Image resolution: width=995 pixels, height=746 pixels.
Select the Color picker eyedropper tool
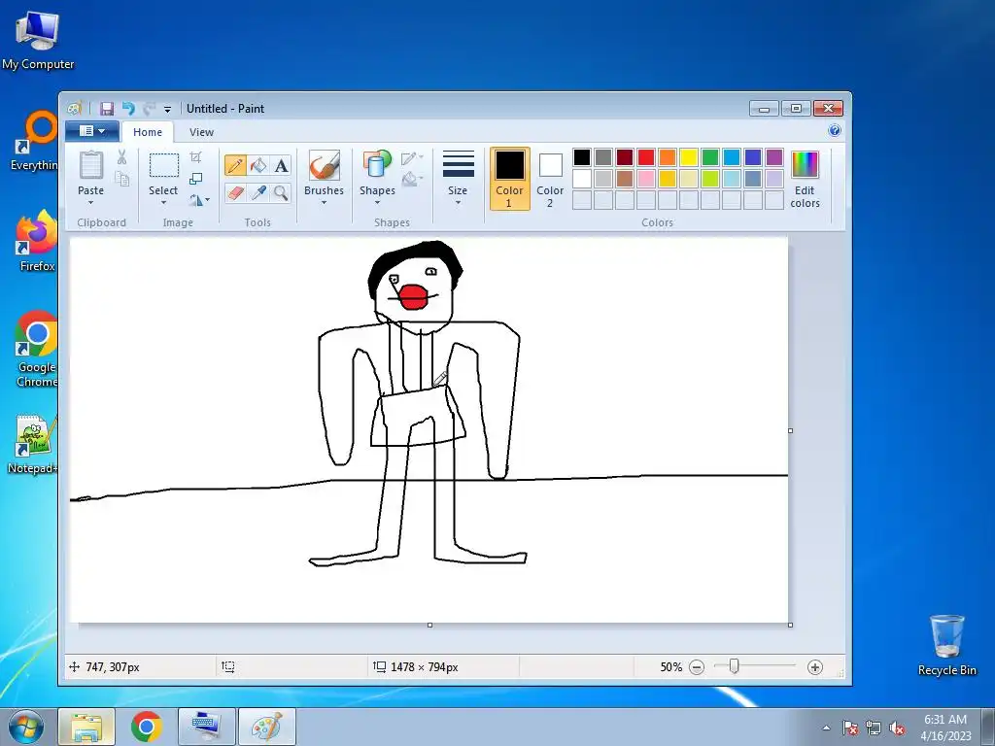258,192
